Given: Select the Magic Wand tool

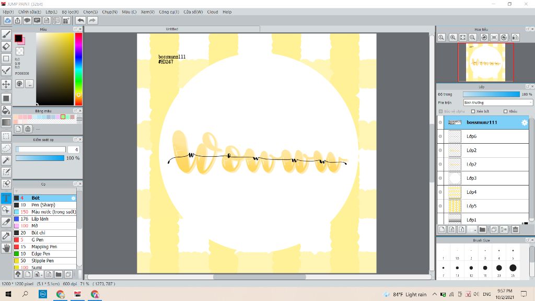Looking at the screenshot, I should tap(6, 160).
